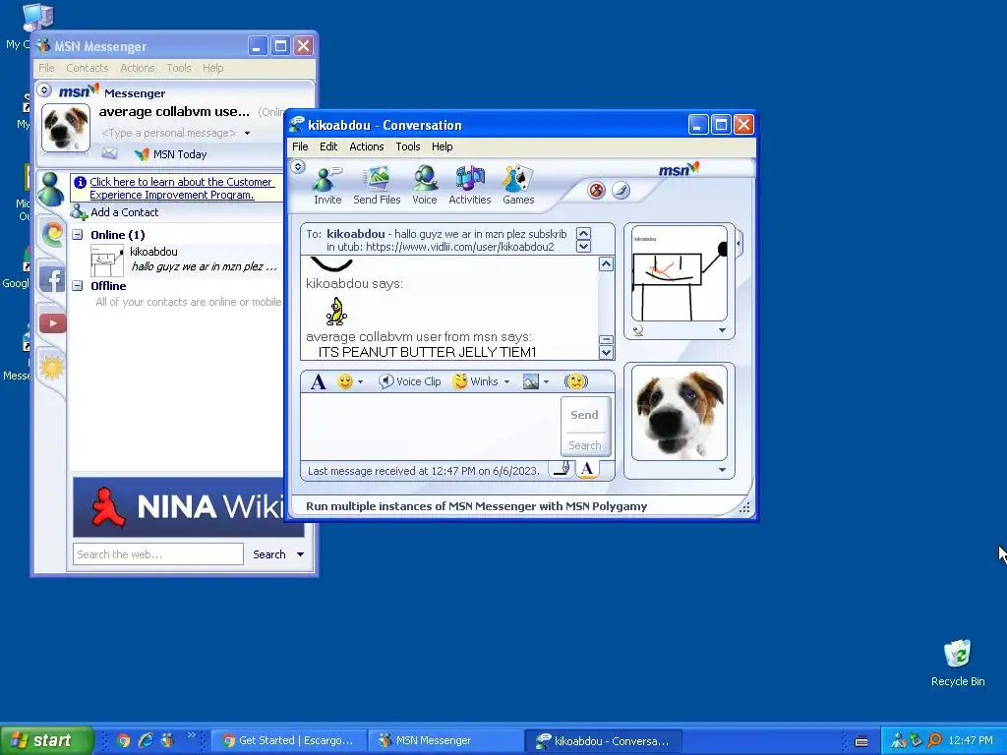Collapse the Offline contact group
1007x755 pixels.
pos(78,286)
